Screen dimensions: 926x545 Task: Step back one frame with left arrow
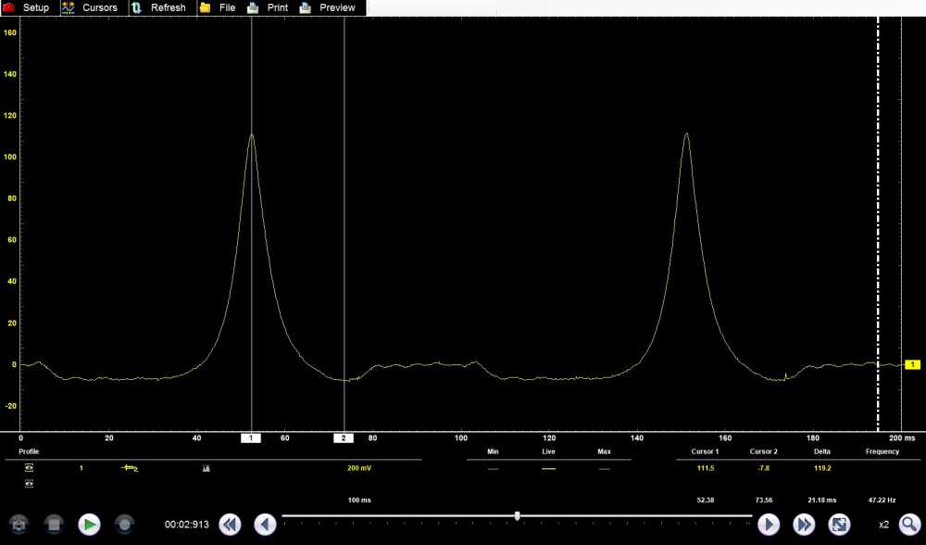(265, 525)
